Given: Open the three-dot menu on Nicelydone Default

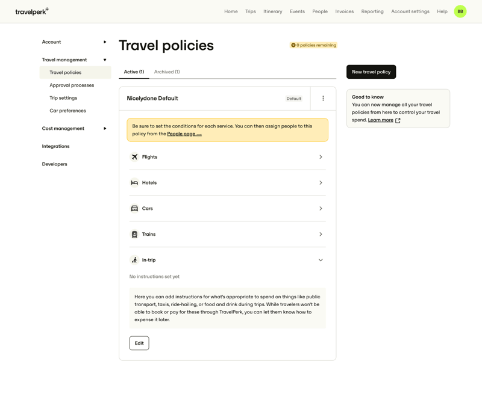Looking at the screenshot, I should pos(323,98).
